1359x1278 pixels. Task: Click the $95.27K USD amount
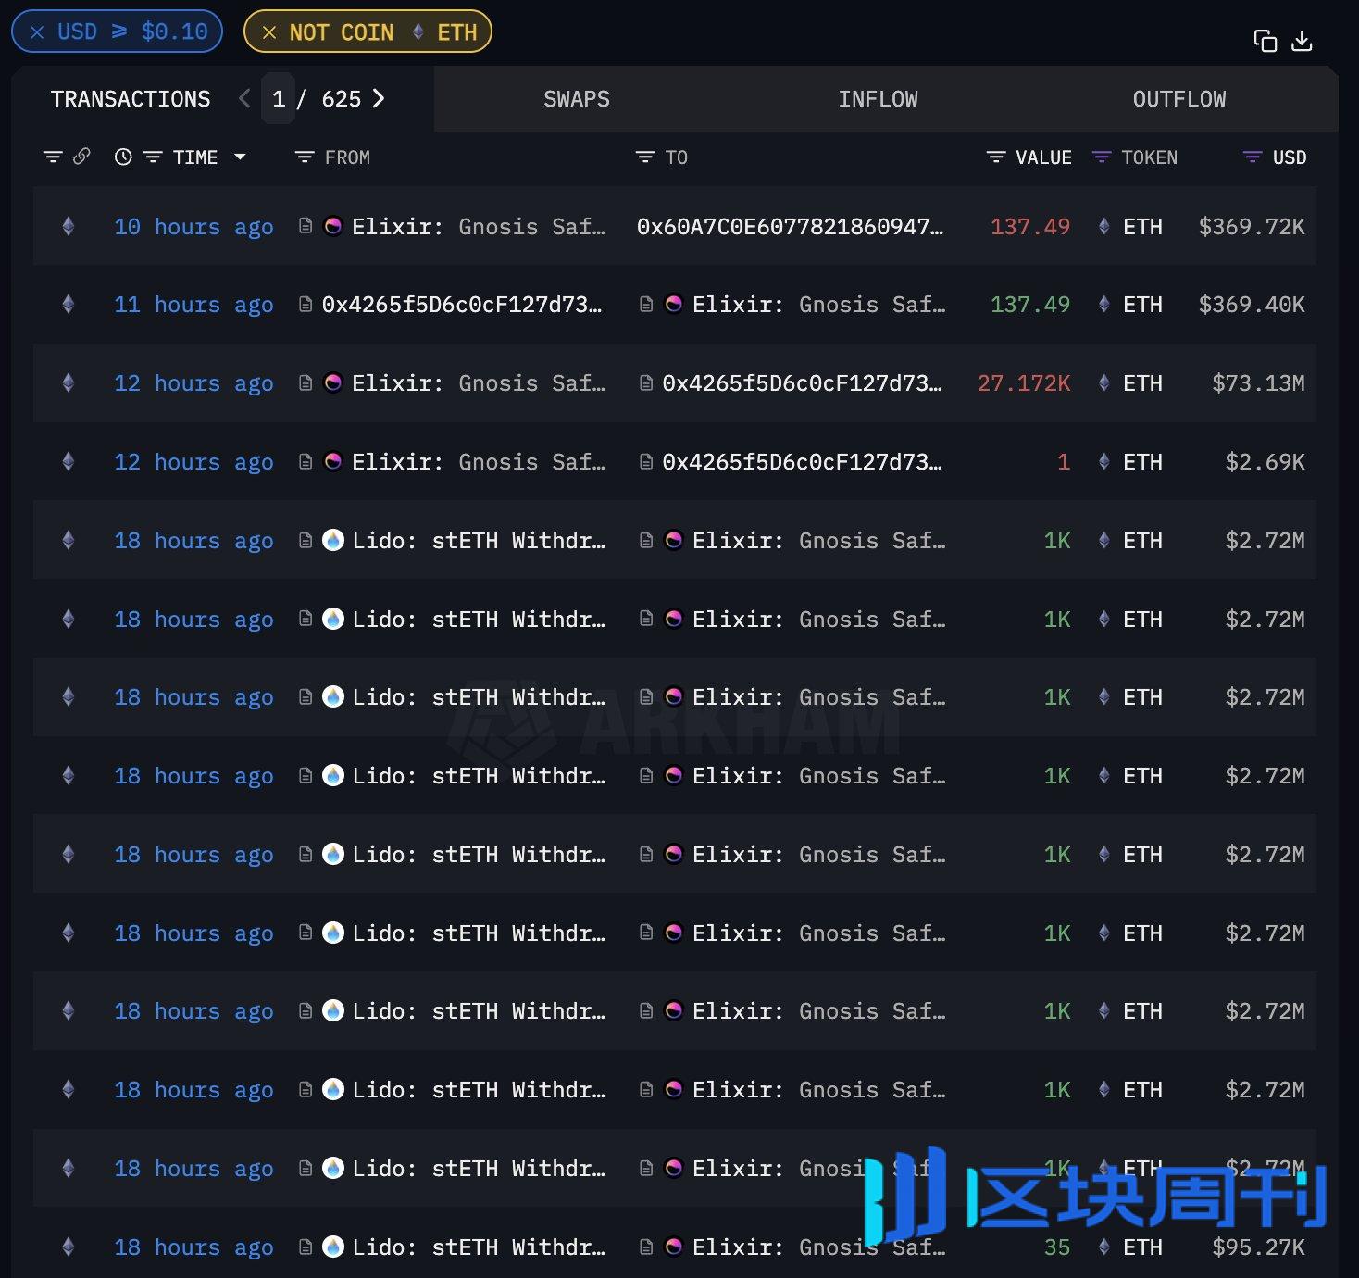pyautogui.click(x=1258, y=1247)
